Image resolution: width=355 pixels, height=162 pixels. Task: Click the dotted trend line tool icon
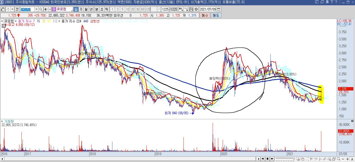click(x=307, y=159)
